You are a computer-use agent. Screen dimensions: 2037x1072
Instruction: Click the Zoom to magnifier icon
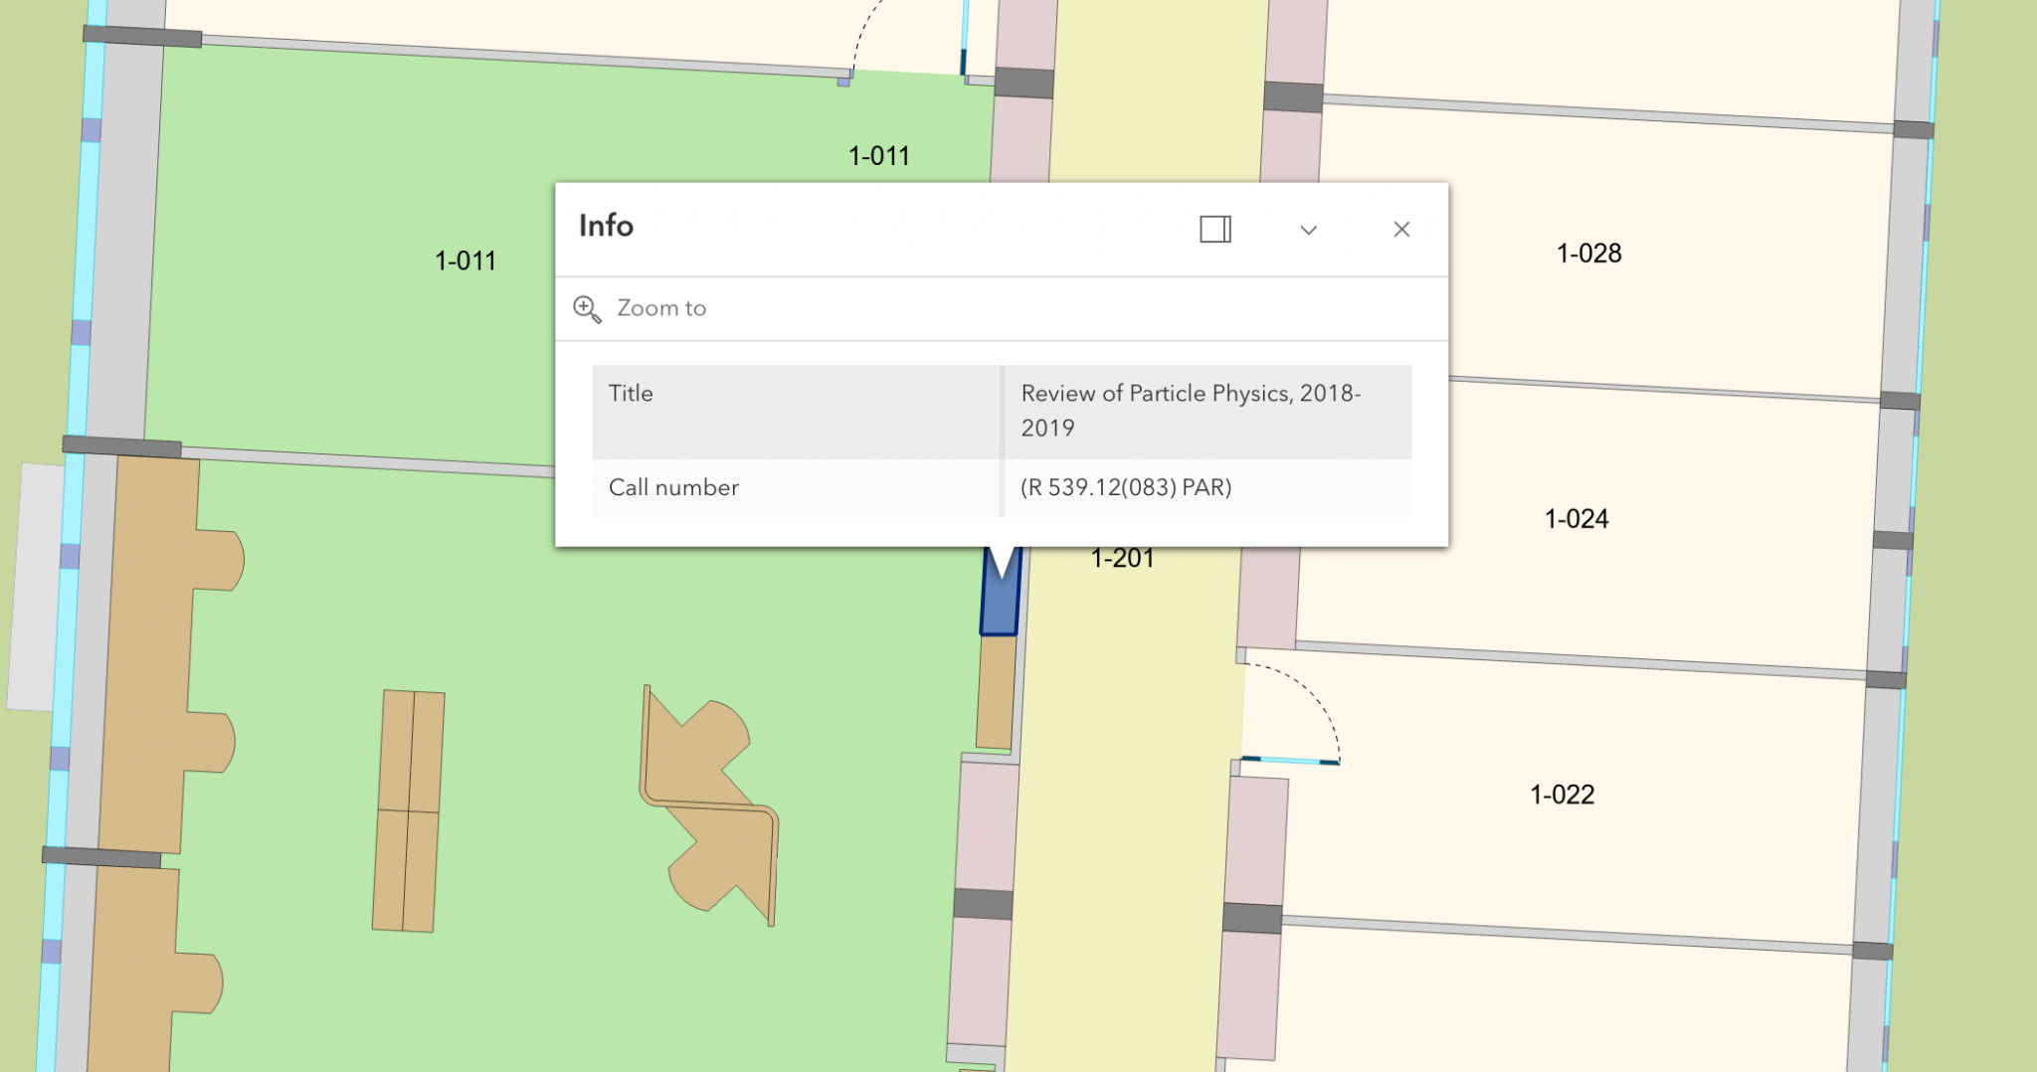click(587, 309)
